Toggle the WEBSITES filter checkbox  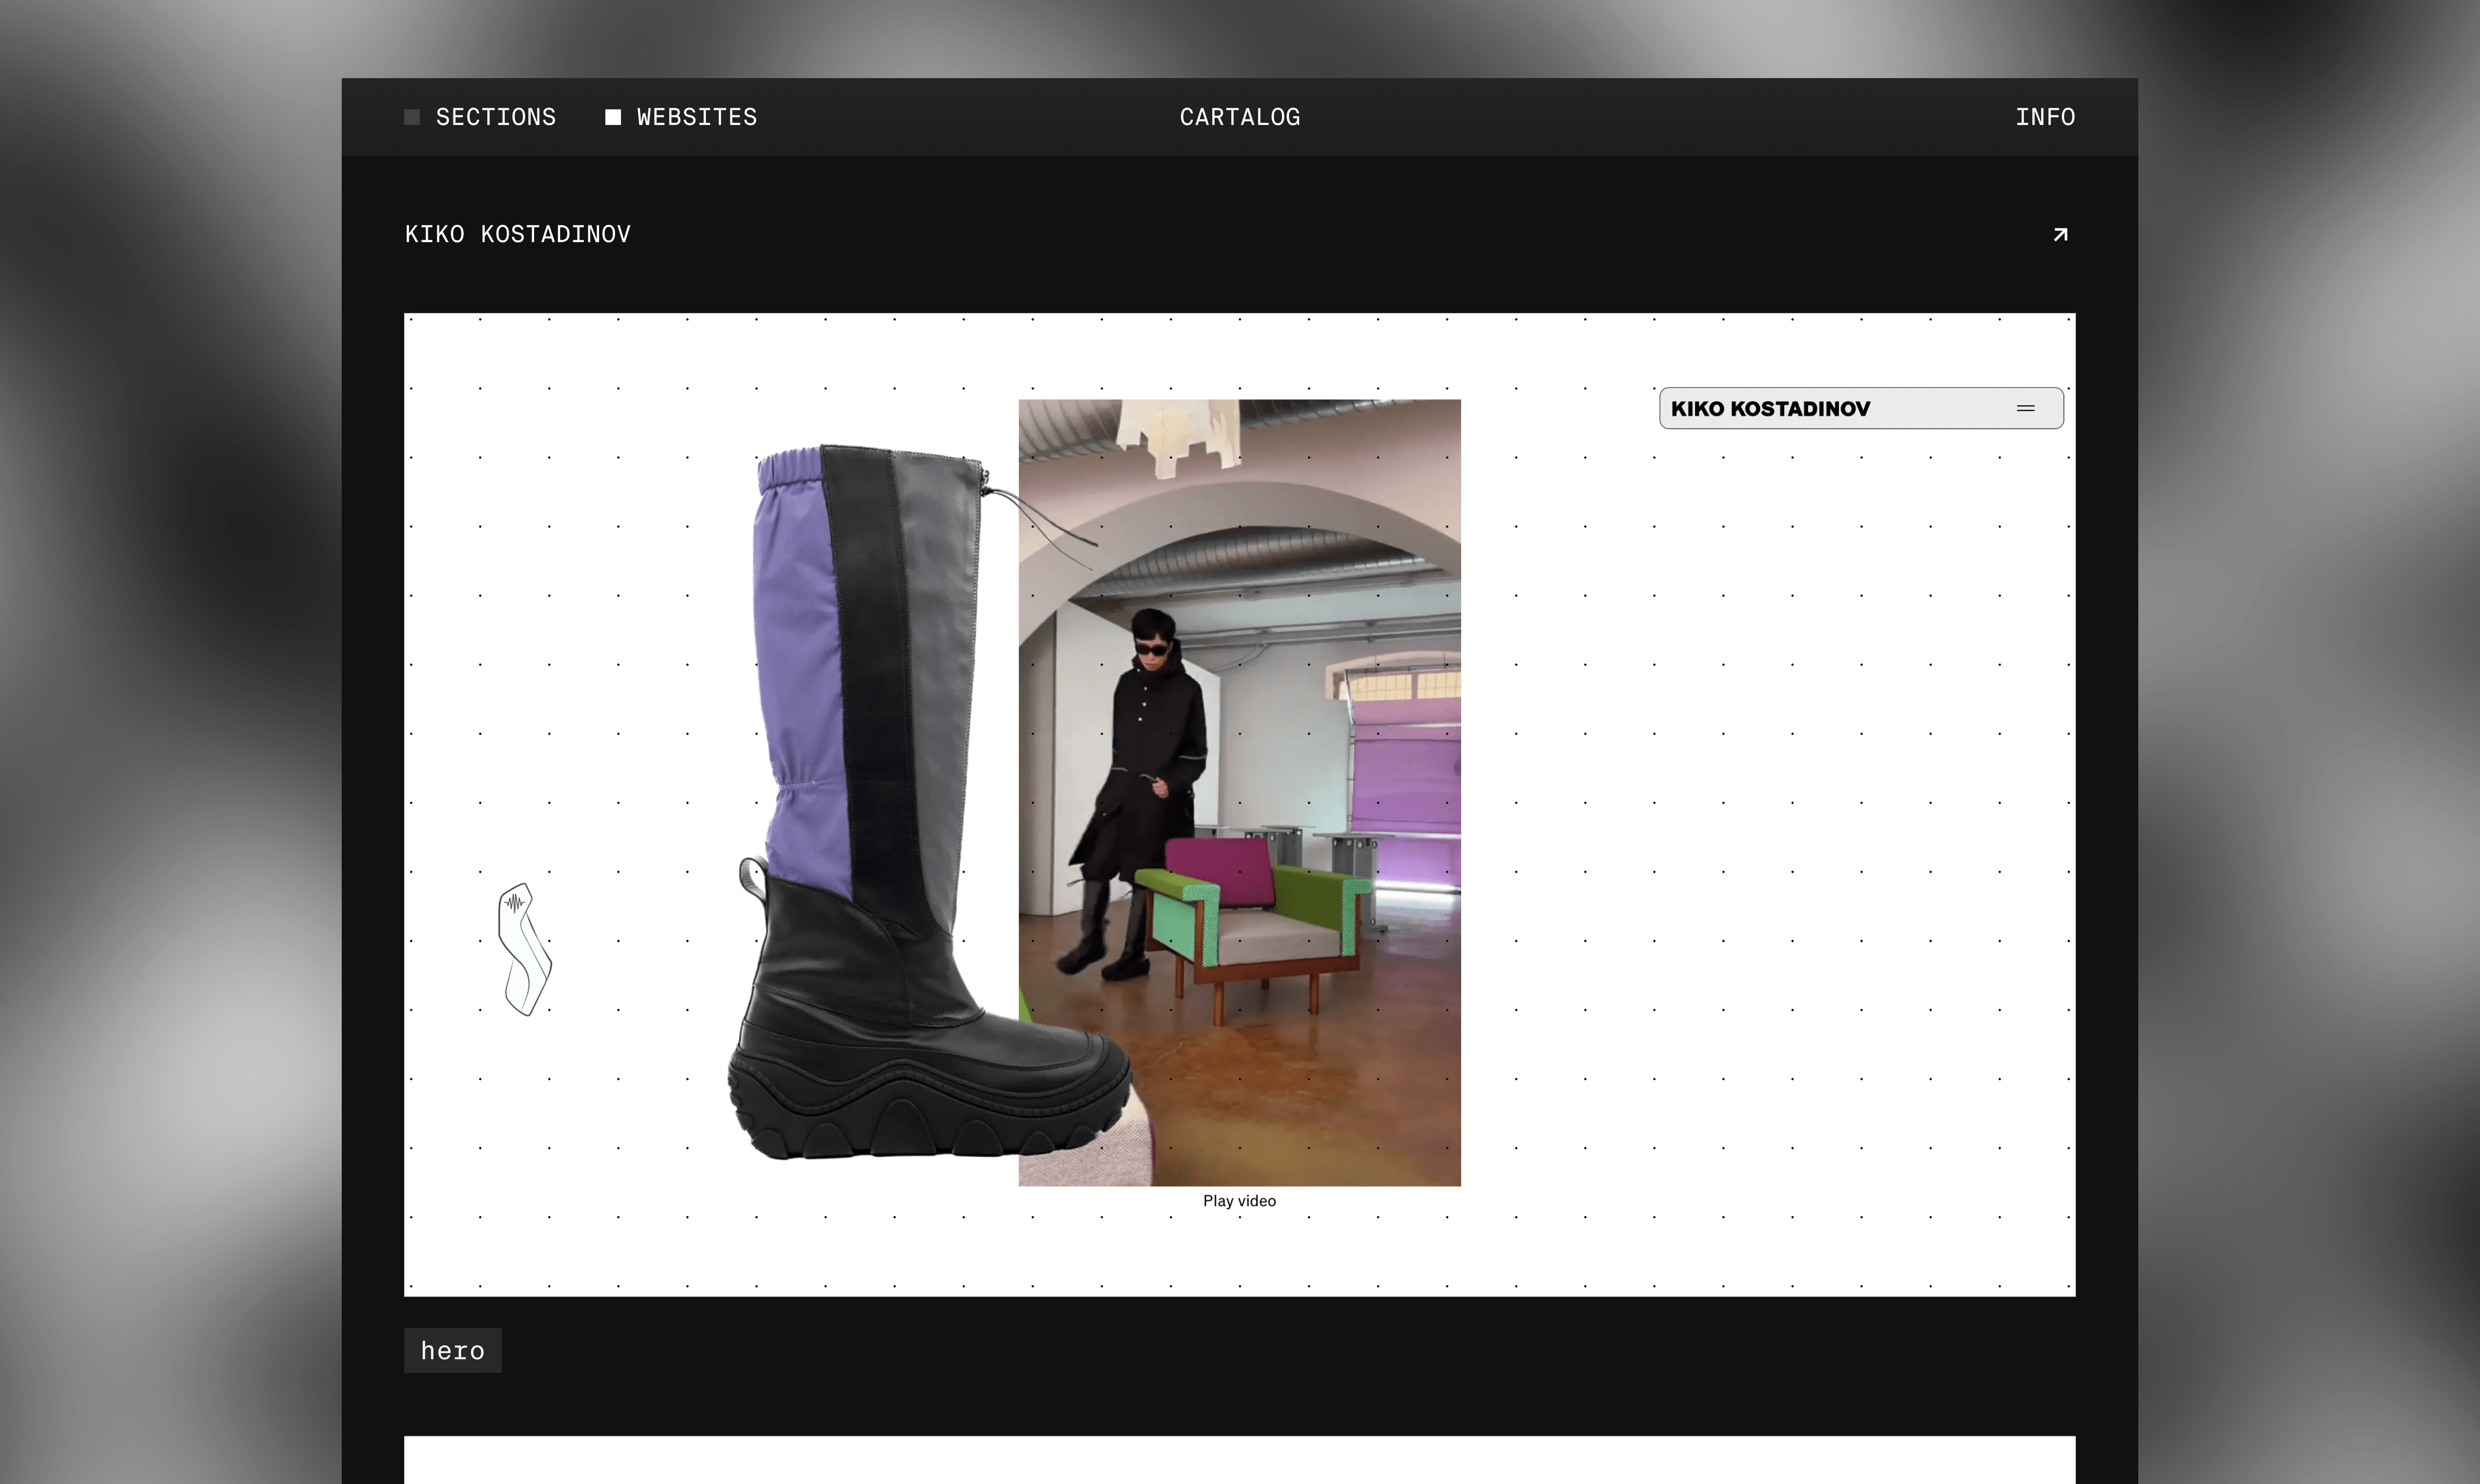click(x=613, y=117)
